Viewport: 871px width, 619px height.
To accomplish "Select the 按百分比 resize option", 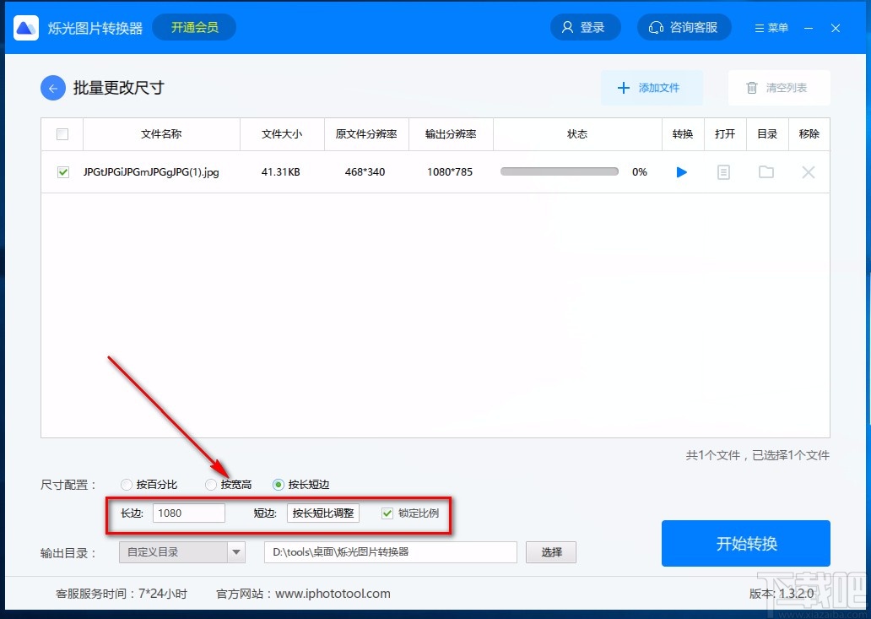I will (126, 484).
